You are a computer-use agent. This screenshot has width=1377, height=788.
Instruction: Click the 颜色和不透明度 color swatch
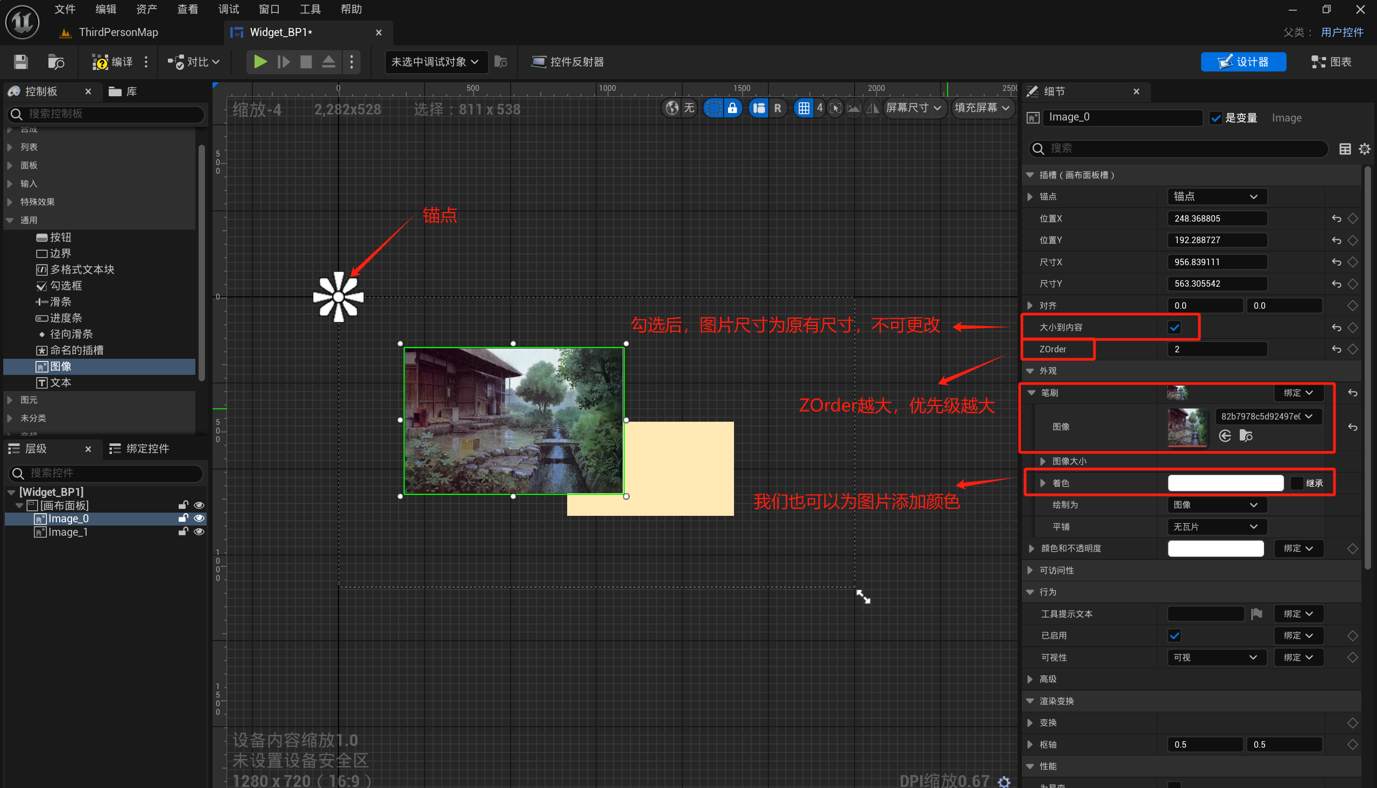click(x=1216, y=549)
